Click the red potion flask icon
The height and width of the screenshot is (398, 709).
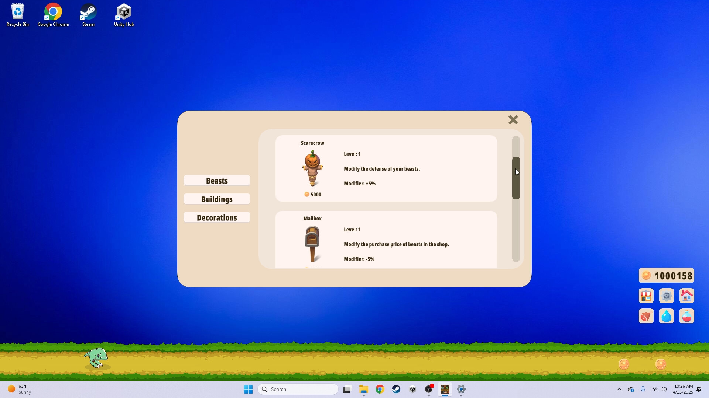[687, 316]
